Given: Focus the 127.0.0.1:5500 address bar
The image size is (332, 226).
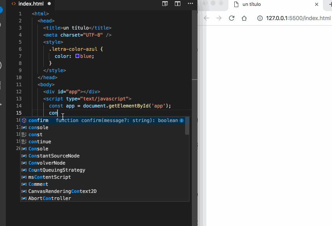Looking at the screenshot, I should pos(298,18).
